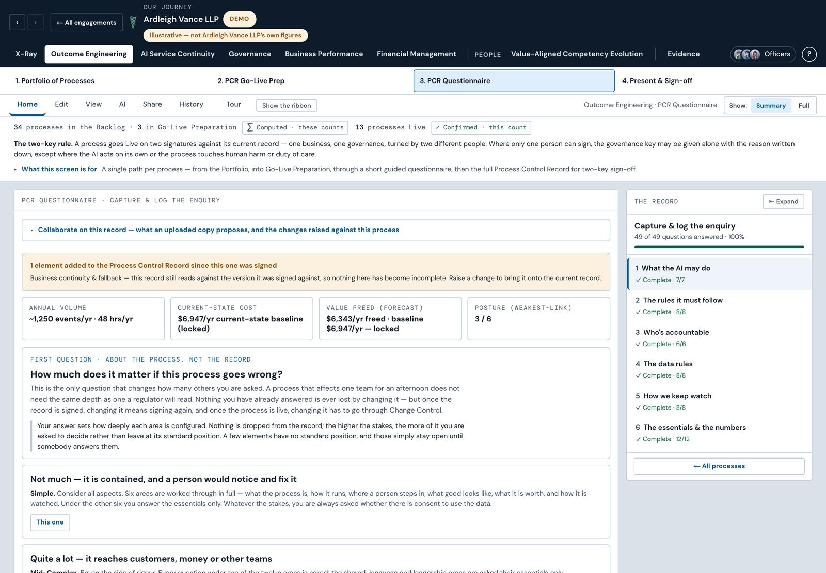826x573 pixels.
Task: Go back to All processes
Action: (x=719, y=466)
